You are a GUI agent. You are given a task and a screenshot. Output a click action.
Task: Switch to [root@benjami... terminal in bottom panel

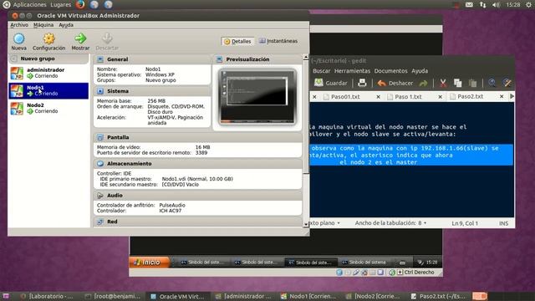[113, 296]
